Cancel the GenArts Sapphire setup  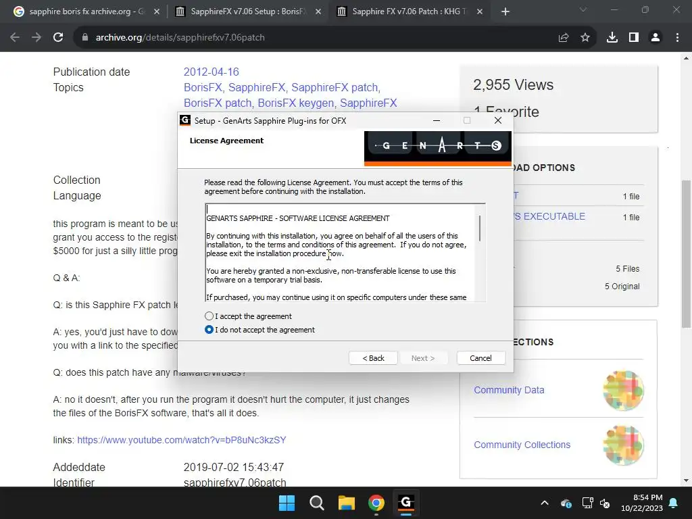coord(480,358)
